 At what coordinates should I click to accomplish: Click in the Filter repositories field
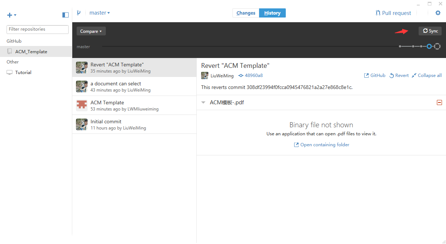click(38, 29)
